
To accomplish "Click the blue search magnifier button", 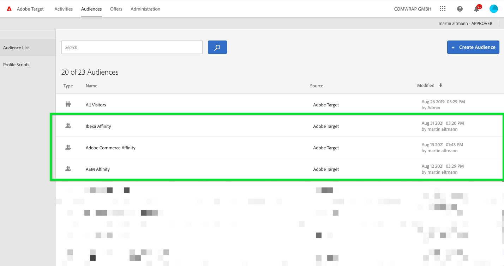I will (x=217, y=47).
